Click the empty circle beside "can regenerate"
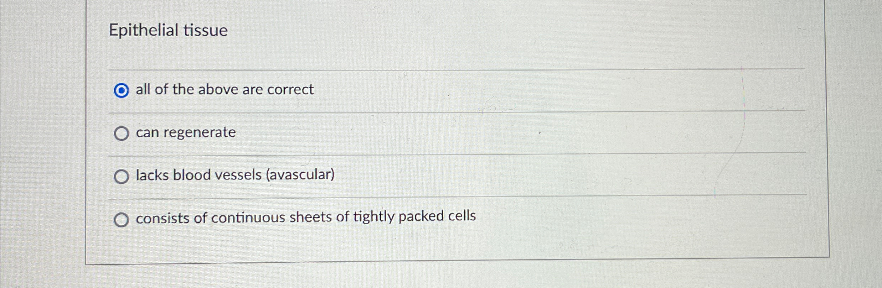This screenshot has height=288, width=882. click(x=122, y=133)
